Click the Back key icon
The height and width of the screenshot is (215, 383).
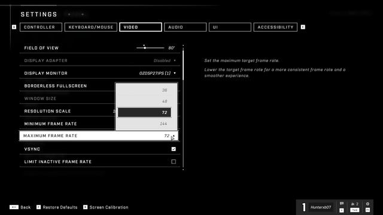14,207
